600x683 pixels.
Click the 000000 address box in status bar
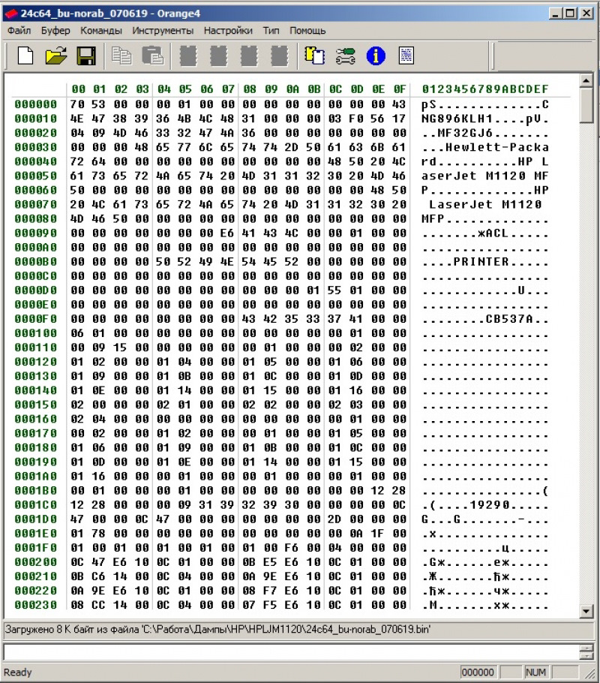[x=478, y=672]
